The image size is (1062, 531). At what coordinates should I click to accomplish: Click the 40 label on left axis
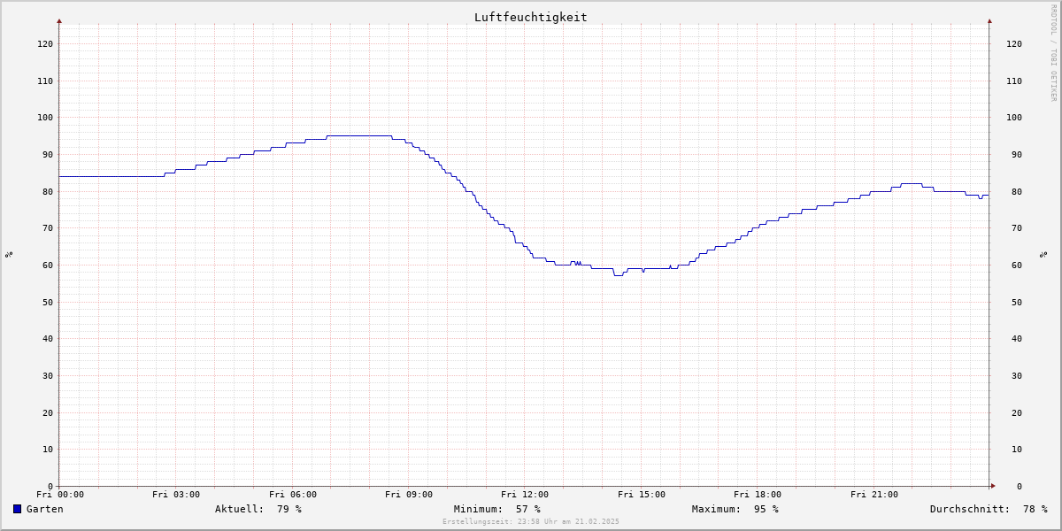(48, 338)
